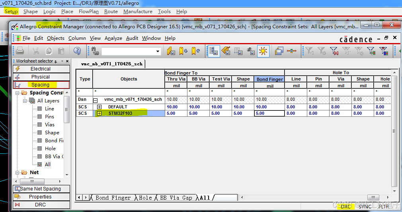Click the Find object icon beside the search box
The image size is (402, 212).
pos(95,51)
